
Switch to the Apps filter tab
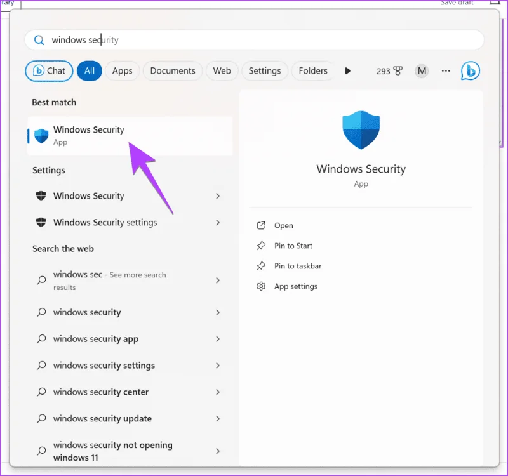[122, 70]
